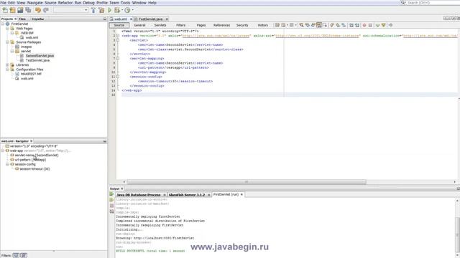Toggle Highlight Search icon in editor toolbar

pos(319,25)
